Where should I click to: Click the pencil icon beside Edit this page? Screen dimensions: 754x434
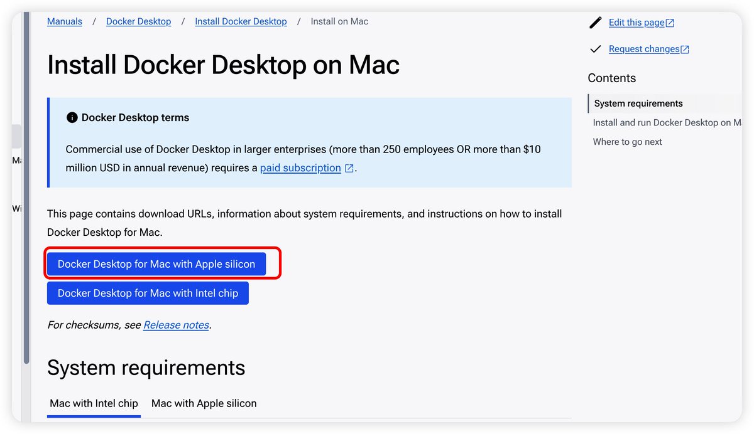[596, 23]
